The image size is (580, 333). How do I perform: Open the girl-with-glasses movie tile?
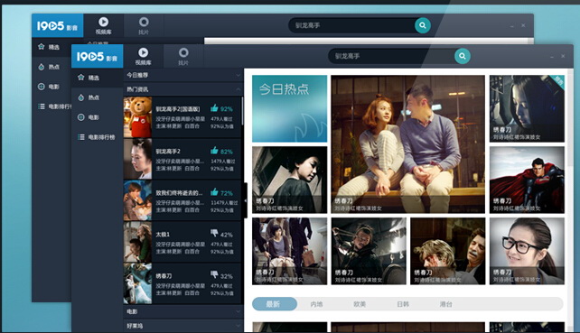(527, 251)
